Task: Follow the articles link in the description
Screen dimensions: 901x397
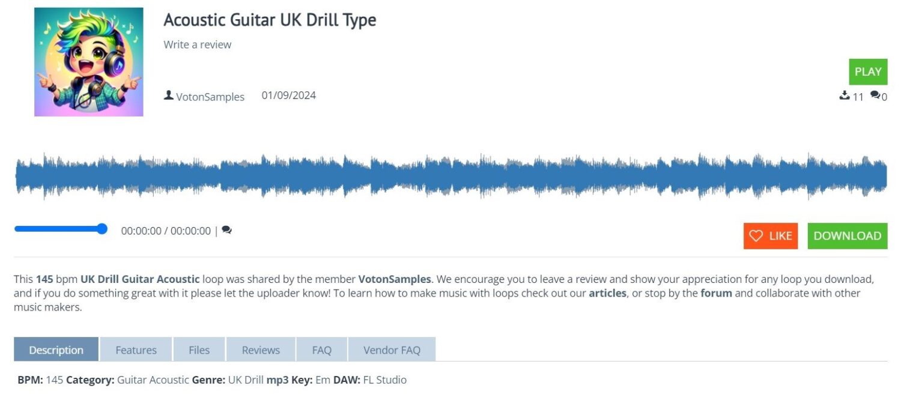Action: coord(607,293)
